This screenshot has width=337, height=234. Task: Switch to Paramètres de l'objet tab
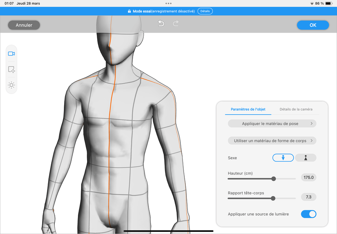pyautogui.click(x=248, y=109)
